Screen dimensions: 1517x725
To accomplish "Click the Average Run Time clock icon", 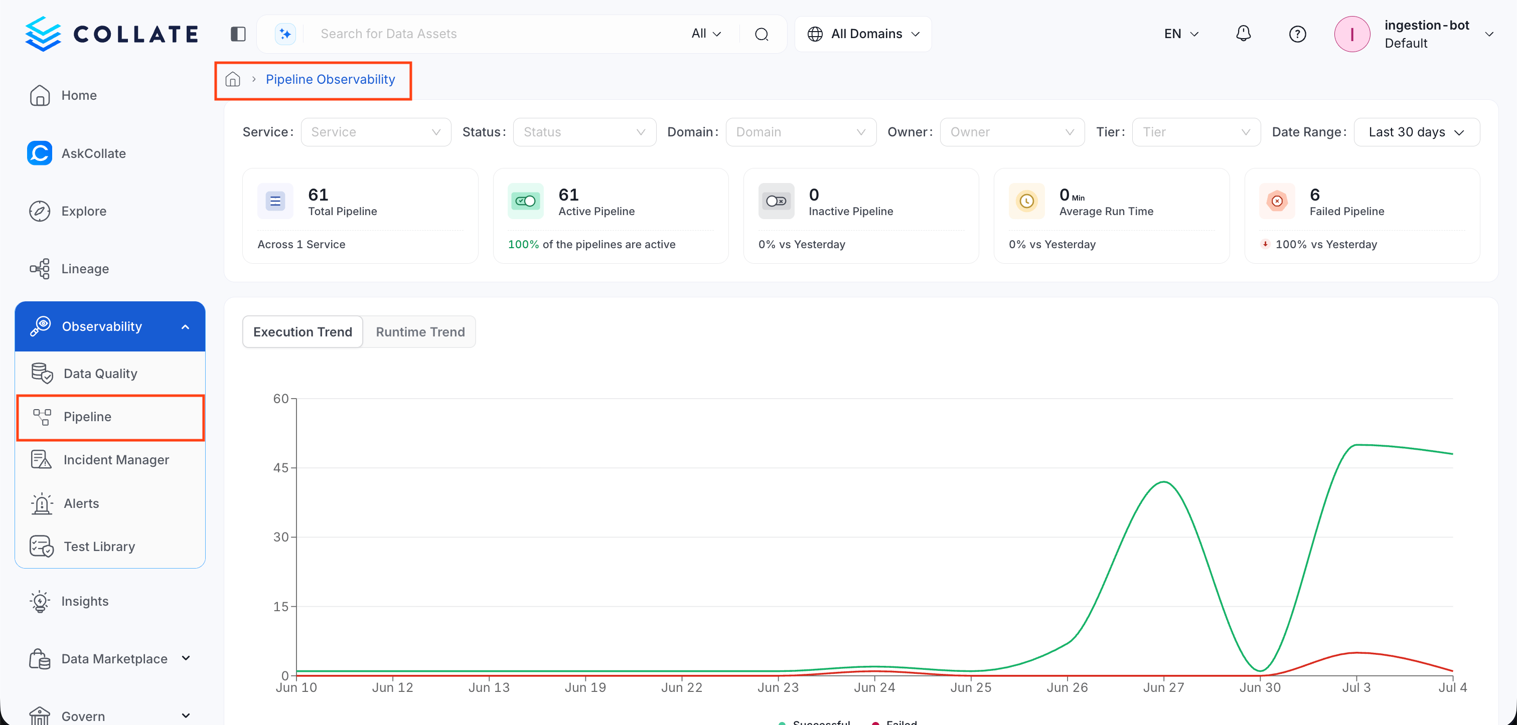I will tap(1026, 201).
